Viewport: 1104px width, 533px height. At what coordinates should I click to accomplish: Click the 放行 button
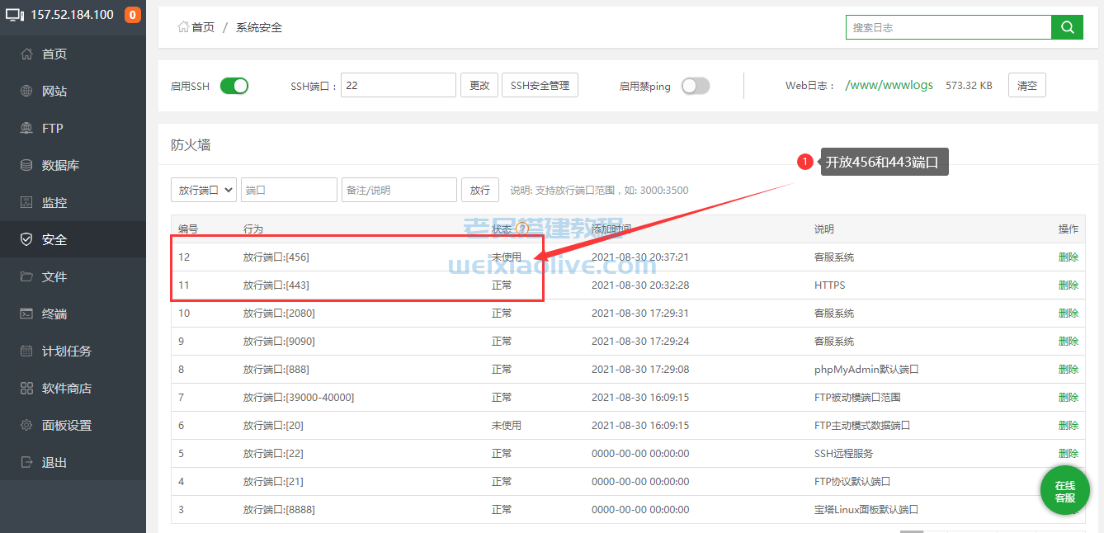(x=479, y=190)
